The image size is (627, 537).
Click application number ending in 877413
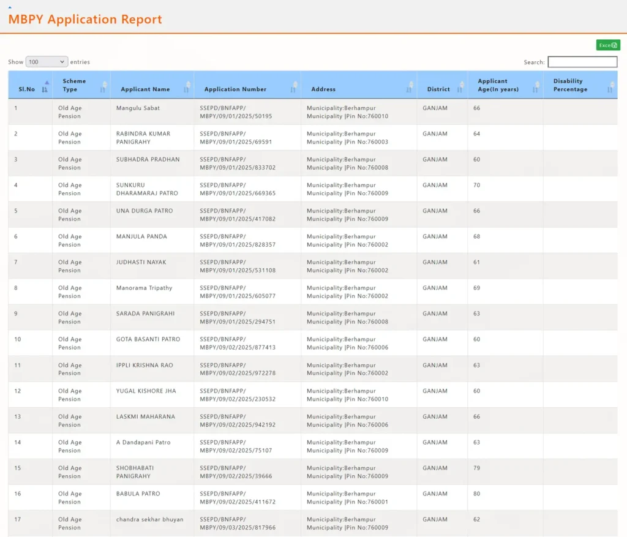pyautogui.click(x=238, y=343)
